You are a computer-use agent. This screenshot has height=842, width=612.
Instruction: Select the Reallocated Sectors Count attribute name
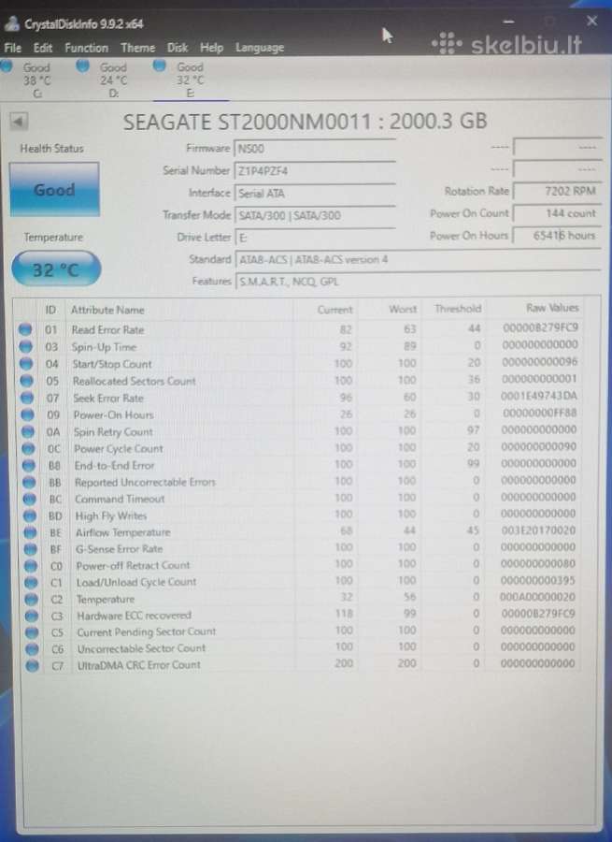coord(135,381)
